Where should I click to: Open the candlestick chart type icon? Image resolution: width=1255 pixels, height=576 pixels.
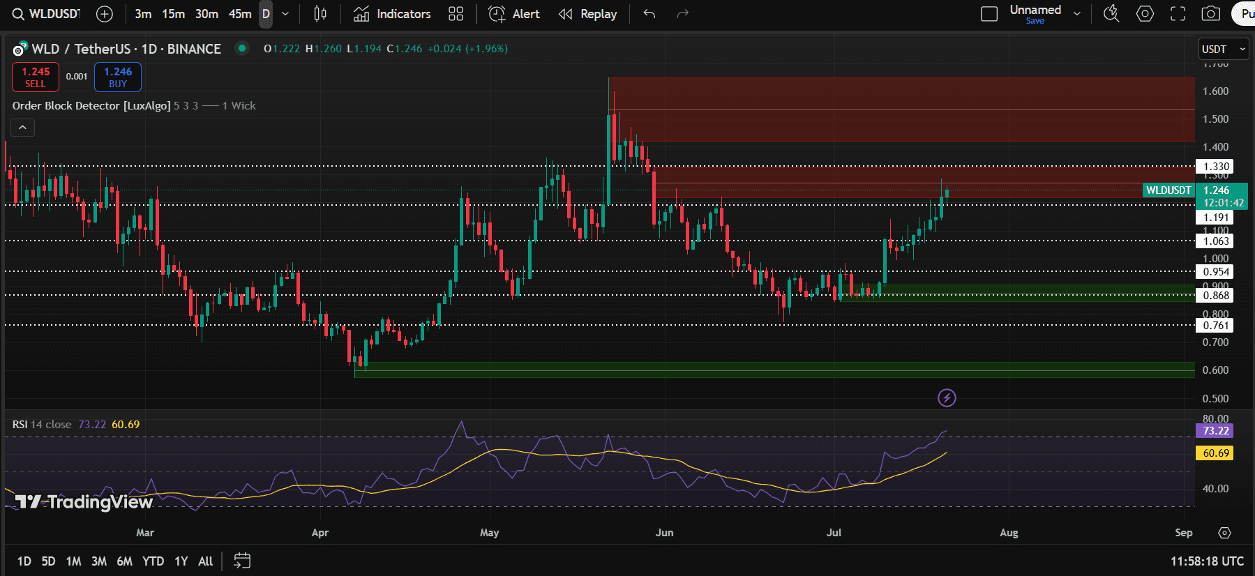320,14
